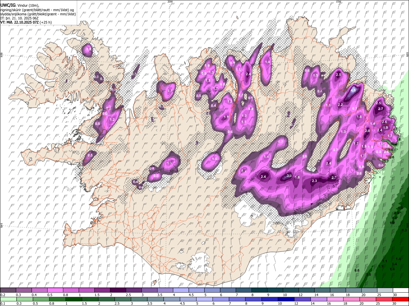Click the 1.5 snowfall value beside 0.6 on the map

coord(315,75)
